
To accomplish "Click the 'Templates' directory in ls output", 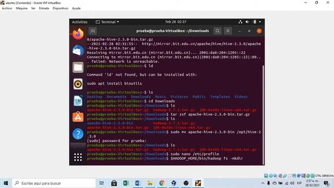I will coord(220,97).
